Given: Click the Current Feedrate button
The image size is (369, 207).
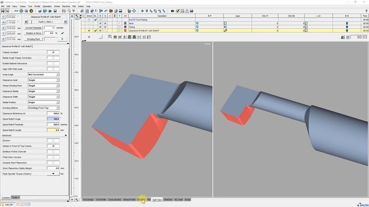Looking at the screenshot, I should 33,28.
